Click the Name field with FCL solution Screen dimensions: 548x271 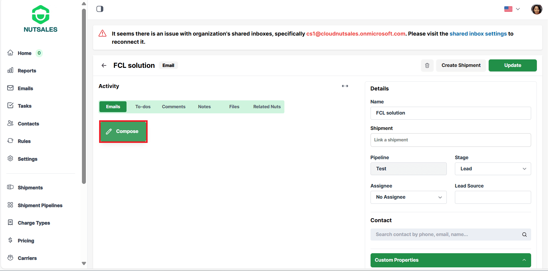pyautogui.click(x=451, y=113)
